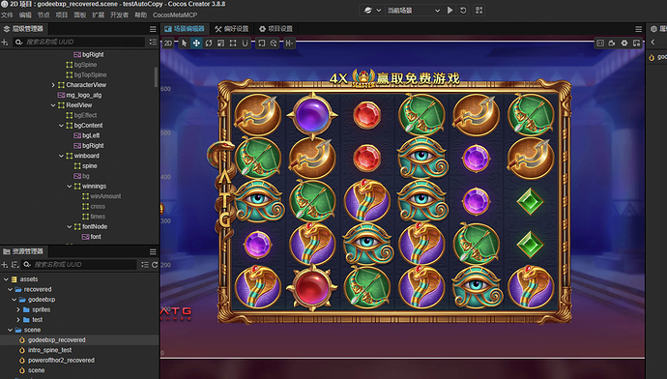Click the assets search field
The image size is (667, 379).
79,265
